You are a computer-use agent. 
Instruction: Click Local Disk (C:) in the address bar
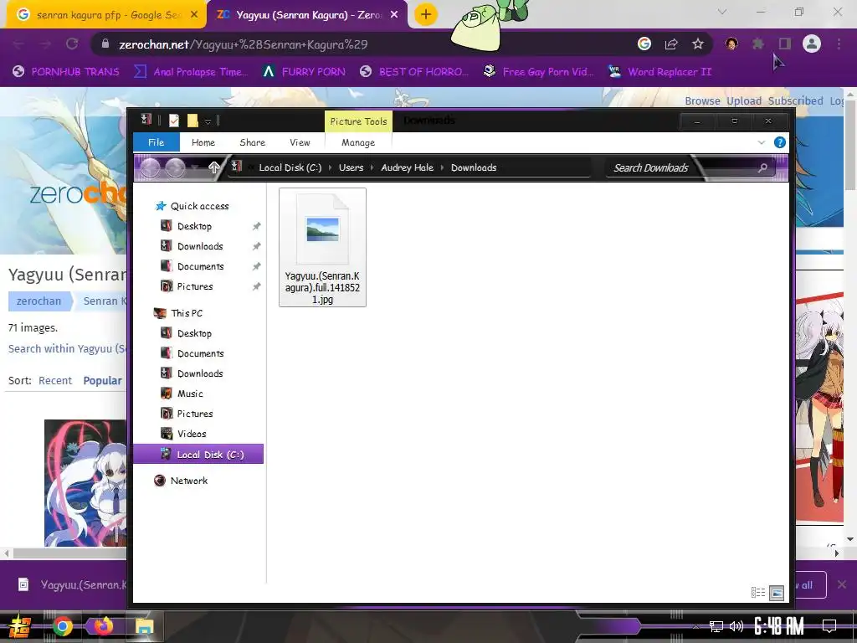290,167
